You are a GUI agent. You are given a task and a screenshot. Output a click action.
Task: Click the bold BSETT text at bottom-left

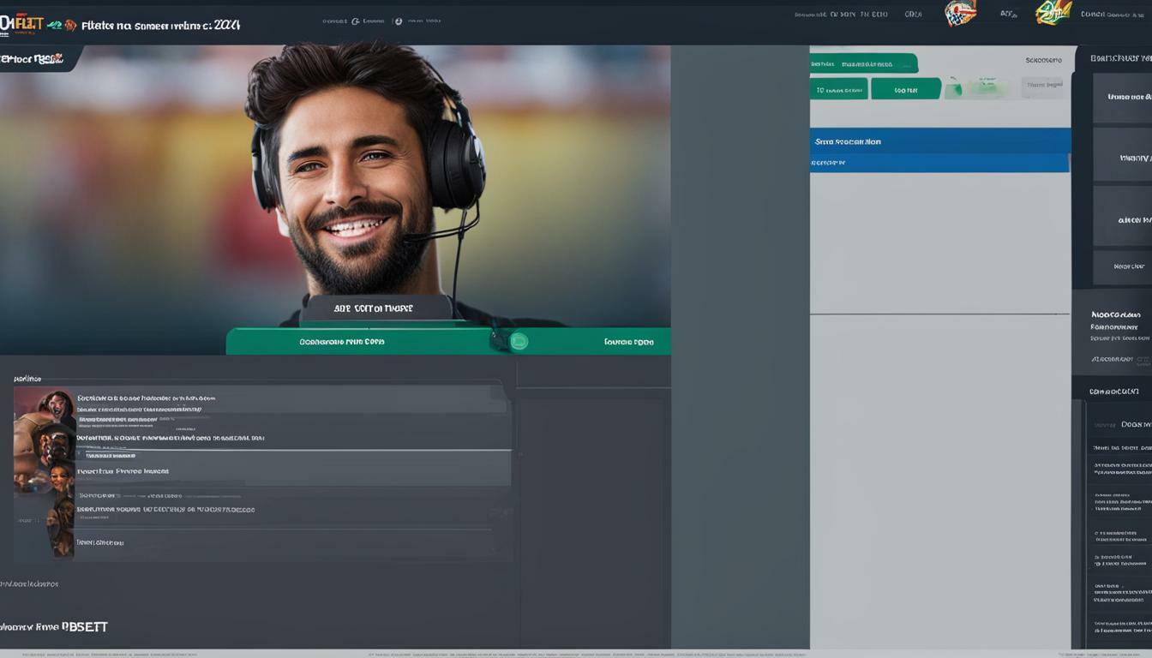[85, 627]
